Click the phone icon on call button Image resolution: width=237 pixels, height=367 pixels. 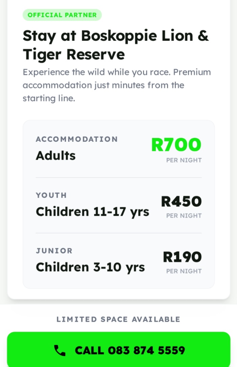coord(60,350)
